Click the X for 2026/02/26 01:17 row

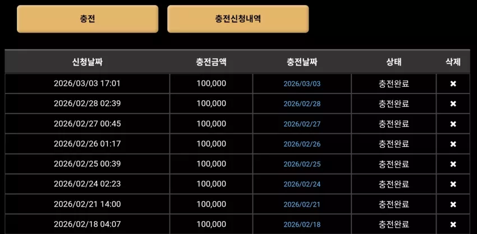point(453,144)
